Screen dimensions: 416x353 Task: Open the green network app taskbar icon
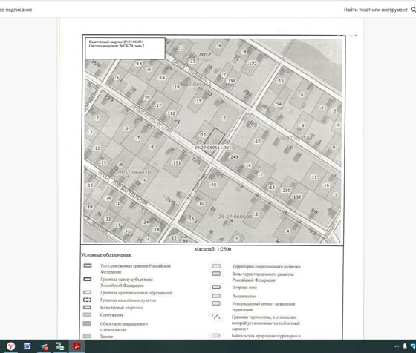(x=60, y=346)
